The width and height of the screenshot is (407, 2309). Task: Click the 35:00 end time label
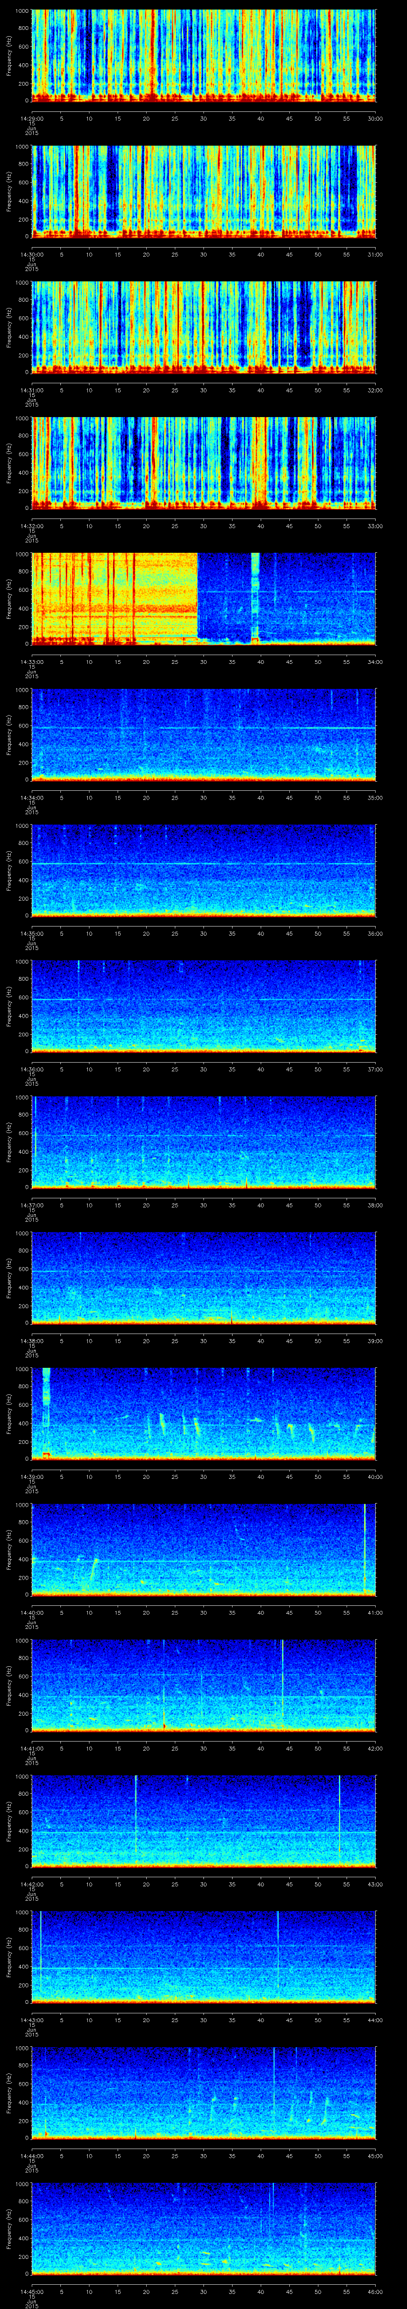(376, 798)
